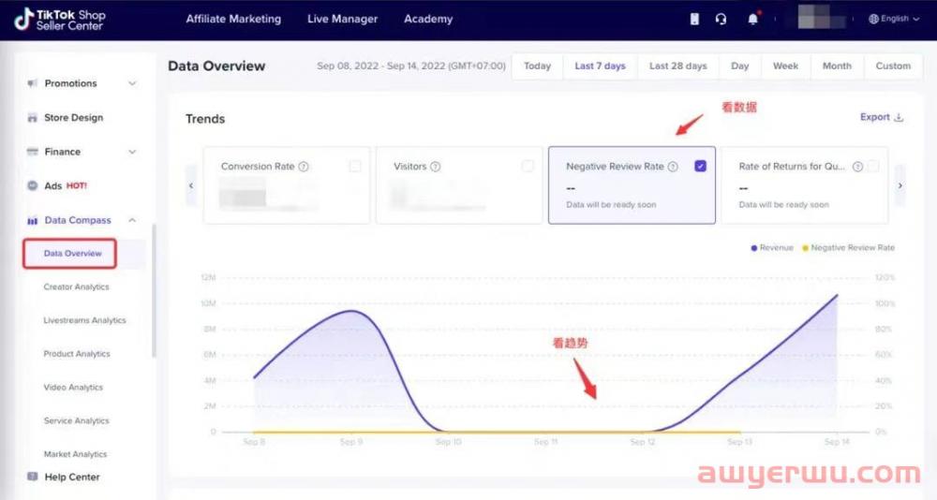Export the trends data
This screenshot has width=937, height=500.
pyautogui.click(x=882, y=117)
